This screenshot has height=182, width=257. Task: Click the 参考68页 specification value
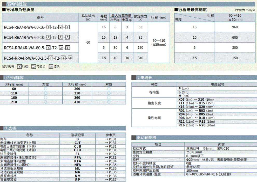pyautogui.click(x=193, y=167)
